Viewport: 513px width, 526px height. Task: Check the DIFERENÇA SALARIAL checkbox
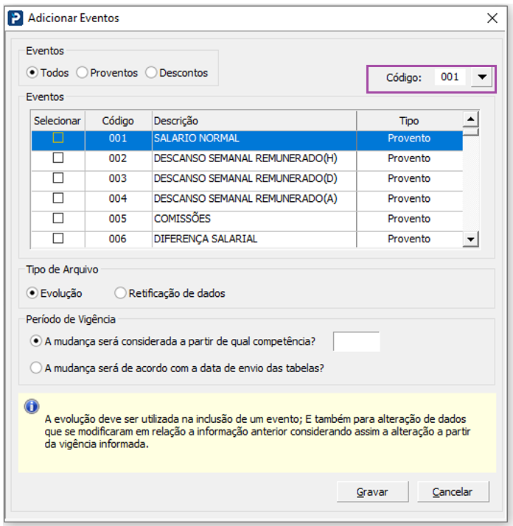click(x=58, y=239)
